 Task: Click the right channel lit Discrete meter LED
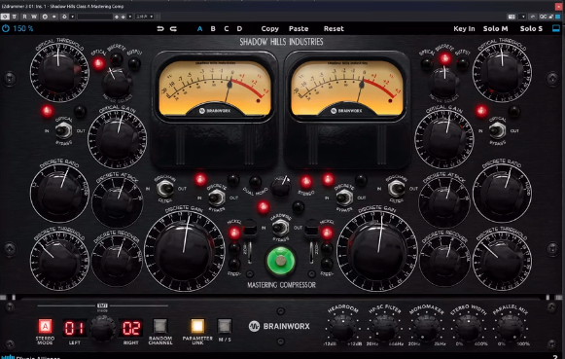click(445, 58)
